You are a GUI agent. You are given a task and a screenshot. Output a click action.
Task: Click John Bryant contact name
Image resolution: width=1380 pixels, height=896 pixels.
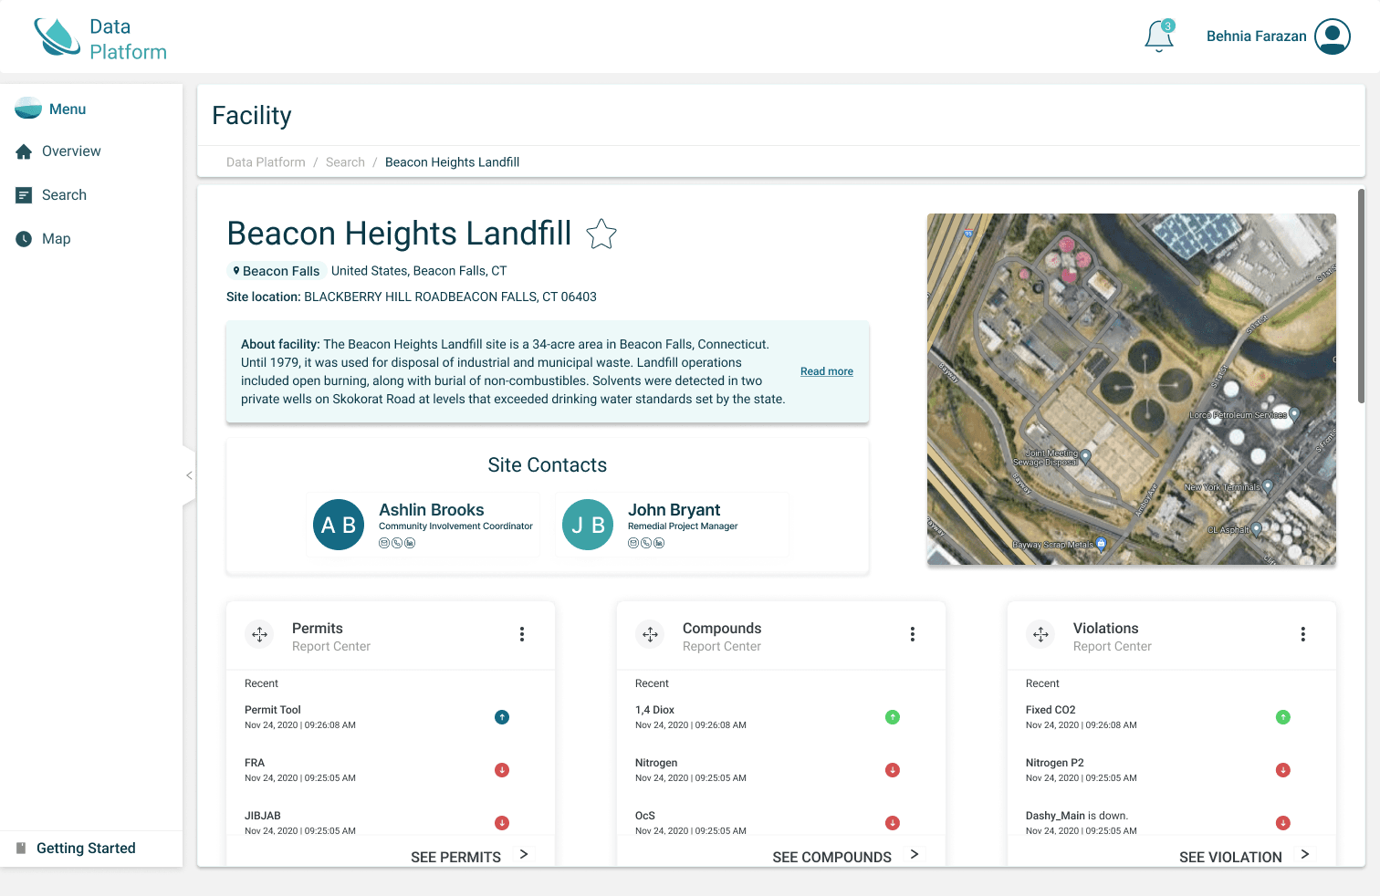click(674, 510)
